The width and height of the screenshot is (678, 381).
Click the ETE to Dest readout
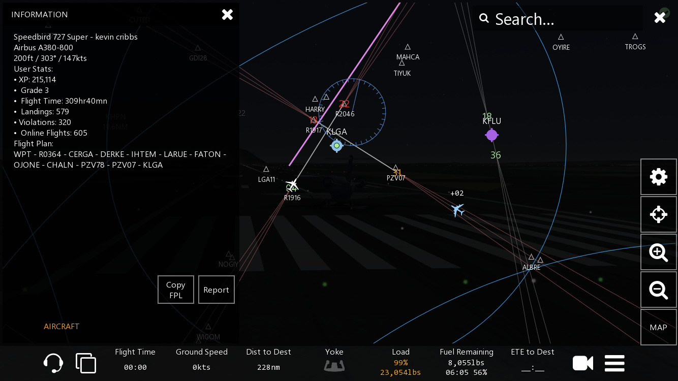pos(533,360)
